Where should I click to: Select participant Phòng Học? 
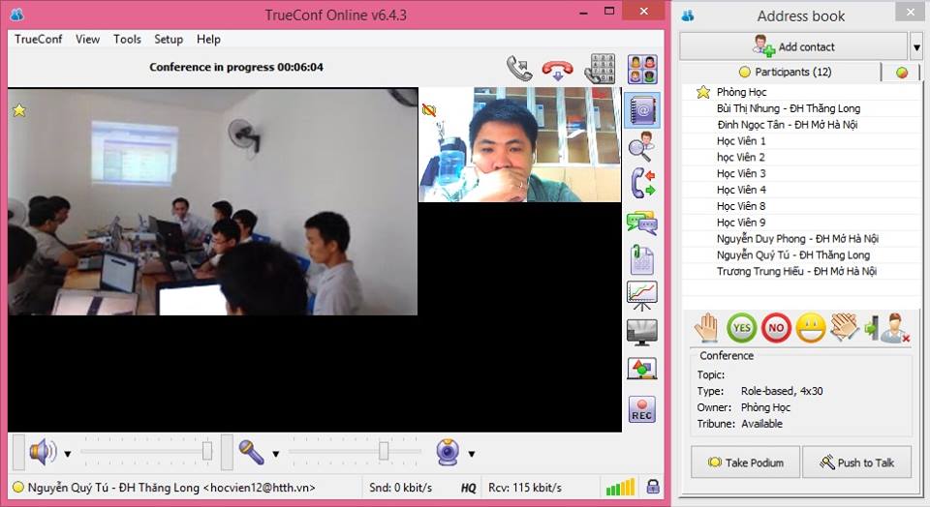(802, 92)
